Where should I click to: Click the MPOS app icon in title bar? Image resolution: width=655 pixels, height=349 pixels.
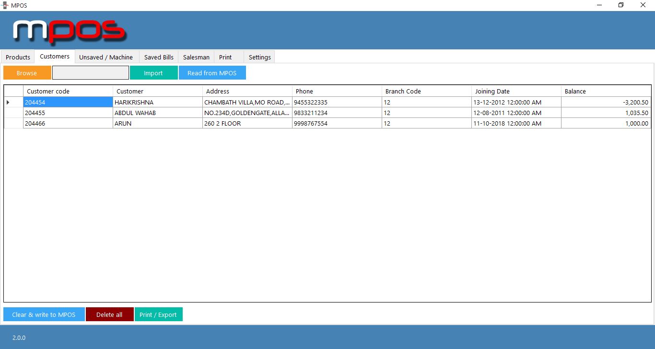point(5,5)
